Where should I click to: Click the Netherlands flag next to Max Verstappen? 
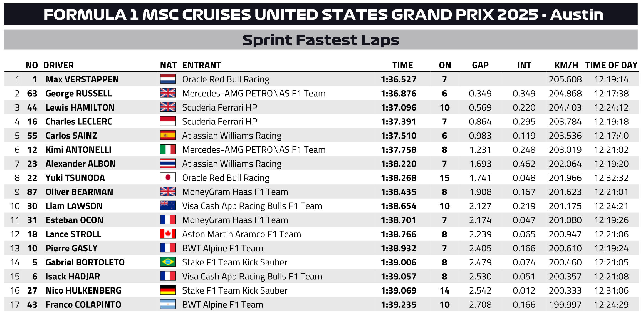pos(168,79)
